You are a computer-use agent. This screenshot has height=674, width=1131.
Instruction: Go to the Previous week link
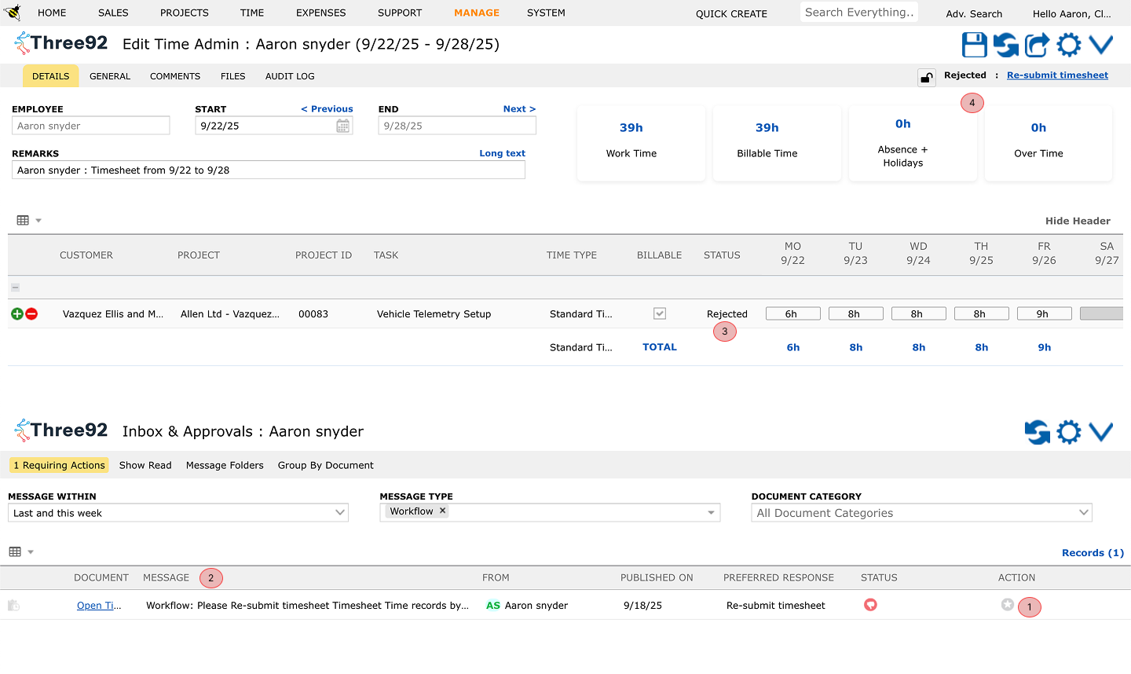point(327,109)
